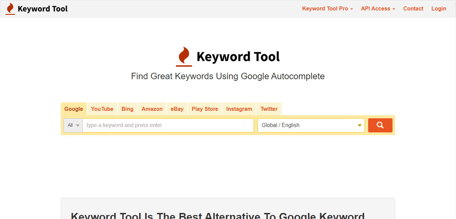Switch to the Twitter tab

[269, 109]
